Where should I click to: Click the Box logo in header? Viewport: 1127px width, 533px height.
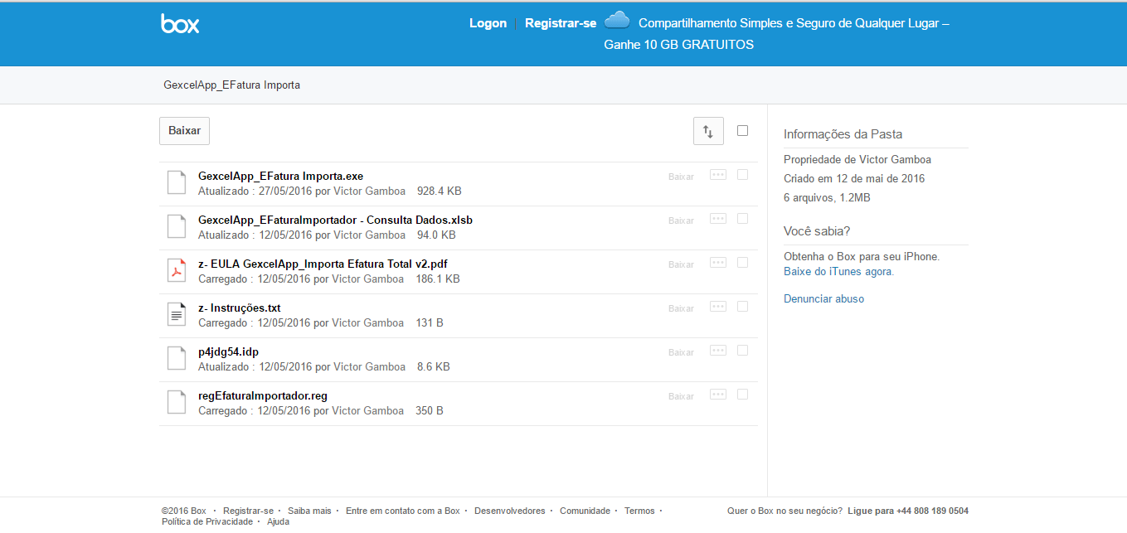coord(180,24)
